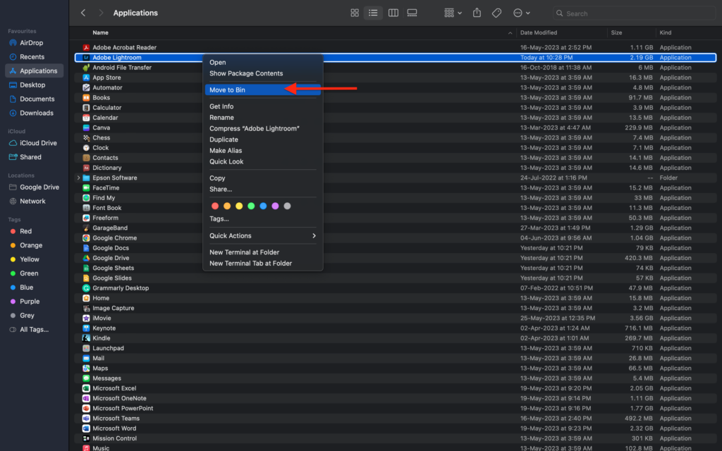Screen dimensions: 722x451
Task: Apply the purple tag color dot
Action: pos(276,206)
